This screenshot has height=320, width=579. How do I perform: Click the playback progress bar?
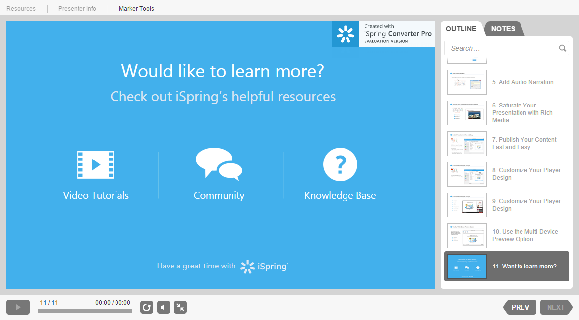pos(85,311)
